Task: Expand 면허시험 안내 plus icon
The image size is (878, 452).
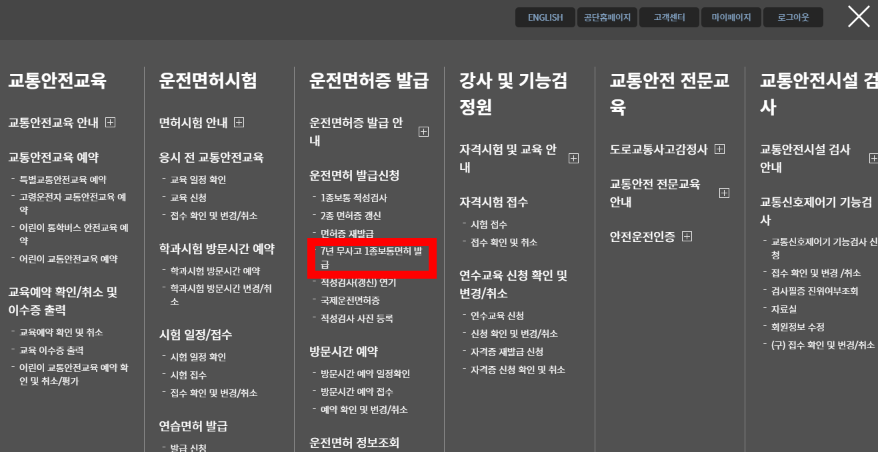Action: coord(239,123)
